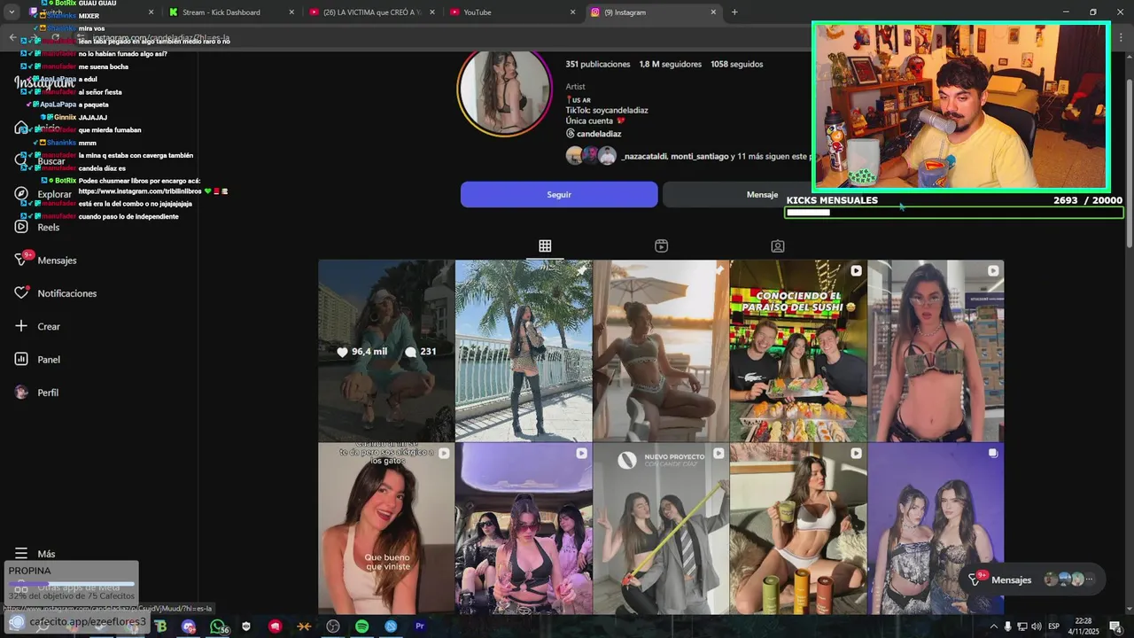This screenshot has height=638, width=1134.
Task: Open the volume control in tray
Action: 1036,626
